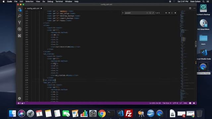
Task: Open FaceTime from the Dock
Action: (66, 113)
